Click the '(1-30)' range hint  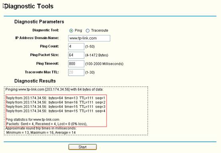(90, 73)
